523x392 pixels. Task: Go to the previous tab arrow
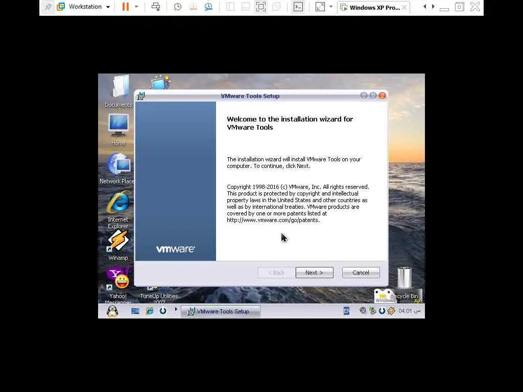(424, 7)
